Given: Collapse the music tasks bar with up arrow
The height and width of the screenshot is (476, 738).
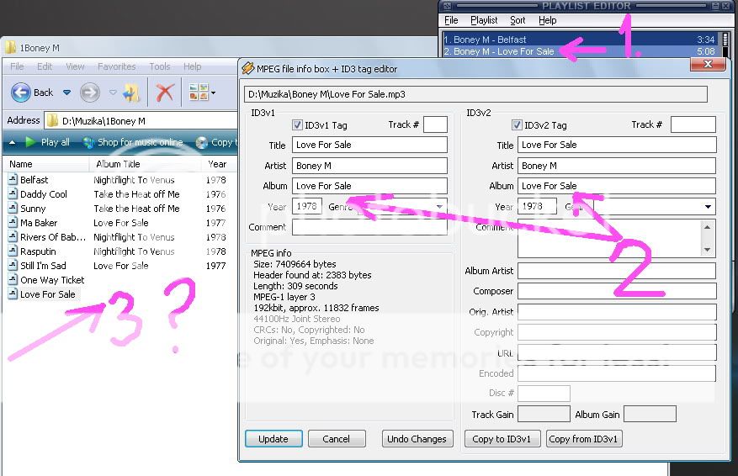Looking at the screenshot, I should point(13,142).
